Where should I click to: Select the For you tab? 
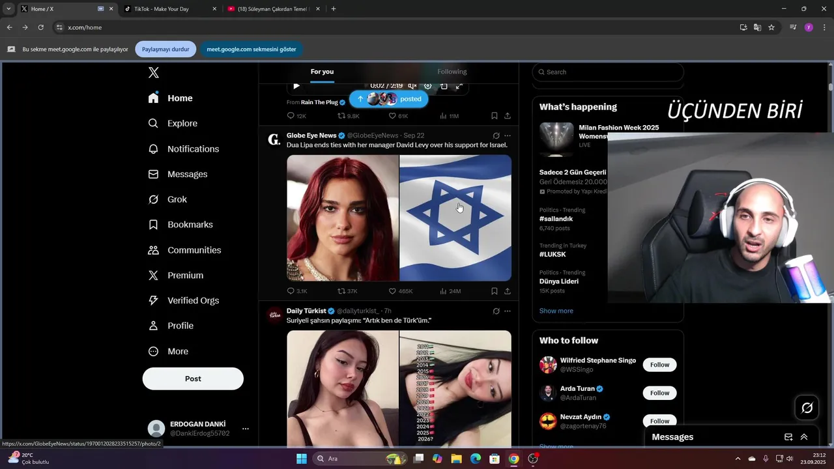322,72
